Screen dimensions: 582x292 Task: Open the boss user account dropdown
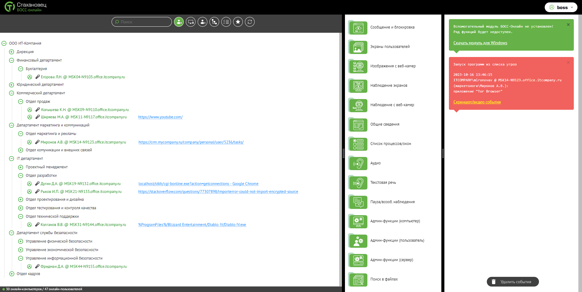(561, 7)
